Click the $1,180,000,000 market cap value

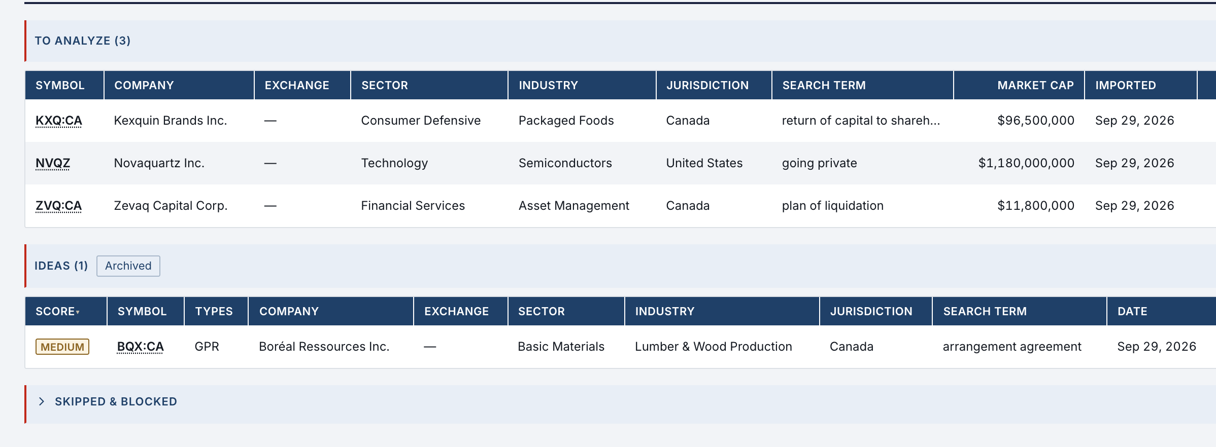pyautogui.click(x=1026, y=163)
